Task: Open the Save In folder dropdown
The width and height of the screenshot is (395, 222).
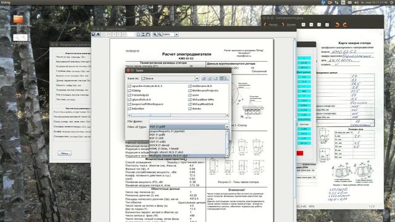Action: (x=197, y=78)
